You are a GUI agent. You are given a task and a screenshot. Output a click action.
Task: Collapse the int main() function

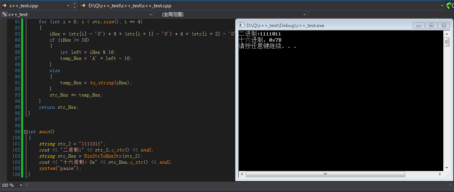tap(26, 131)
